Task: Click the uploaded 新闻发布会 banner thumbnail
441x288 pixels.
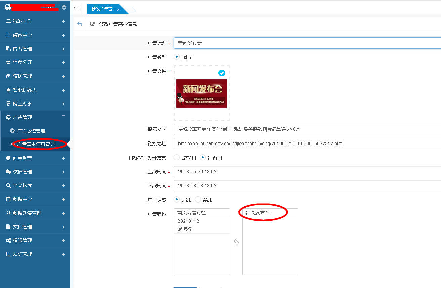Action: coord(201,94)
